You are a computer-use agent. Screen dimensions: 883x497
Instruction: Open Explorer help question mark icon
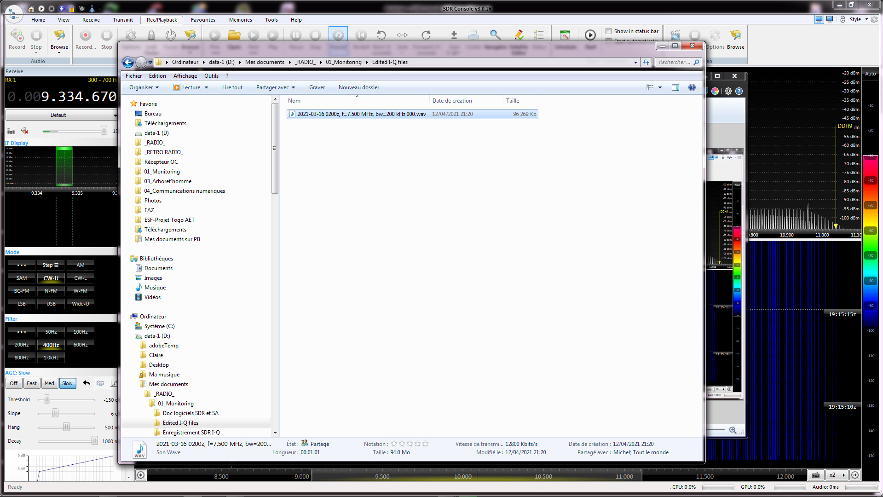692,87
